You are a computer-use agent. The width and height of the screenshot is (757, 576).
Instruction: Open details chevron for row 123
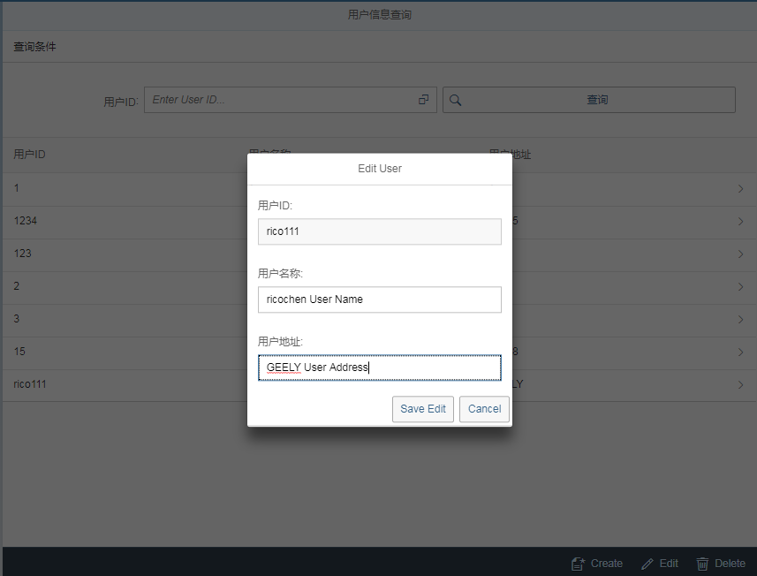click(x=740, y=254)
